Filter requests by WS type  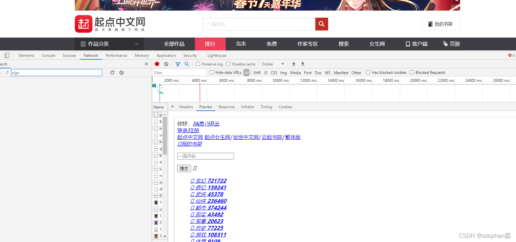328,73
